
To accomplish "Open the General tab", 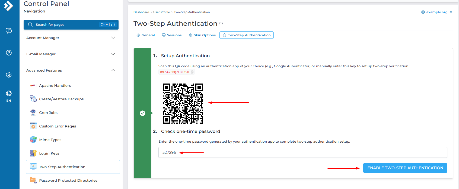I will pos(146,35).
